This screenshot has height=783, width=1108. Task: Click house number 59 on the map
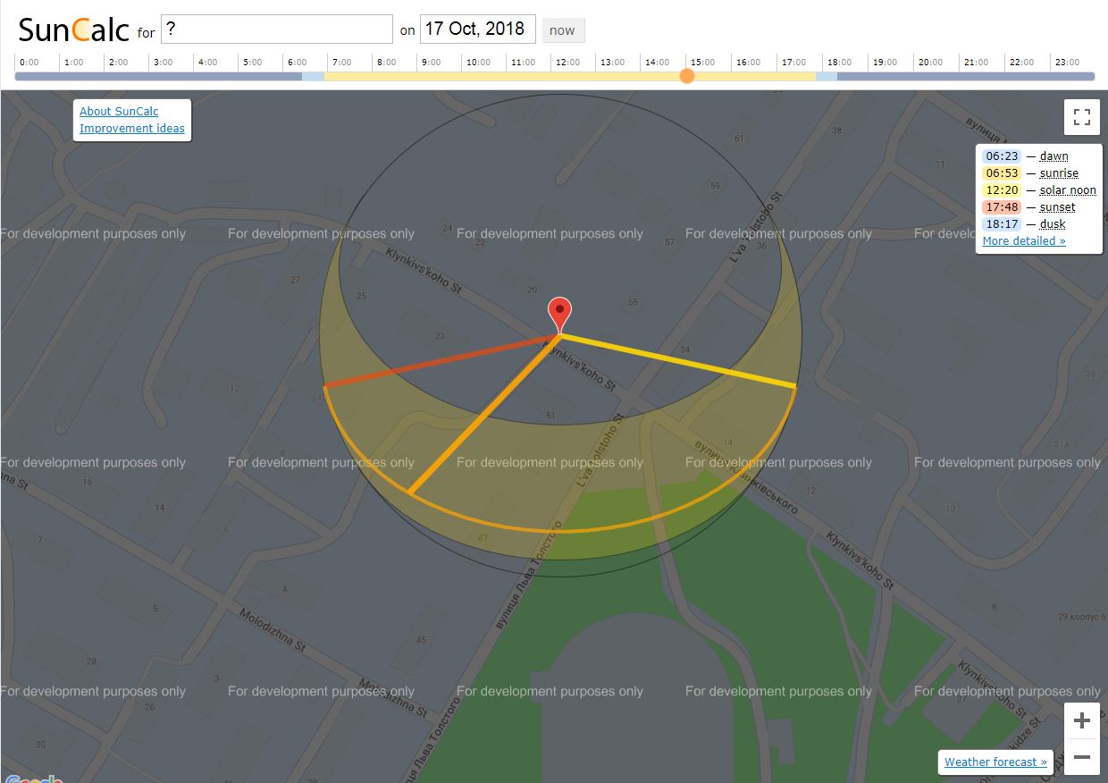tap(715, 186)
